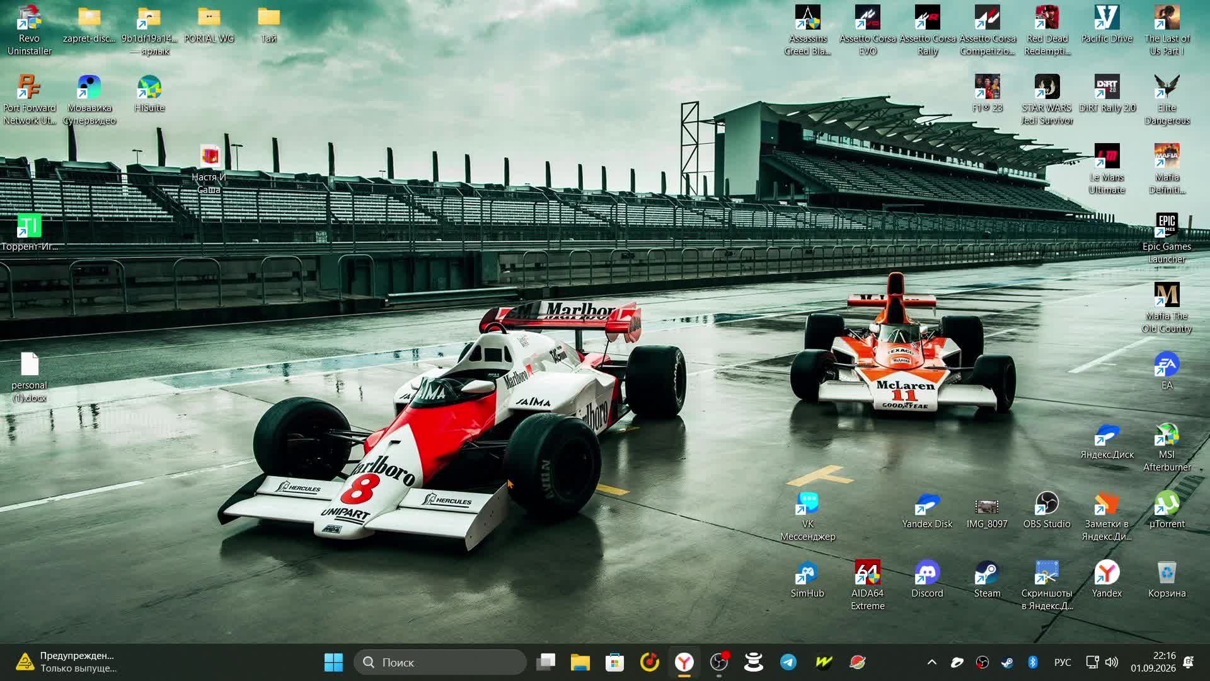Click the Поиск taskbar search field

(440, 662)
